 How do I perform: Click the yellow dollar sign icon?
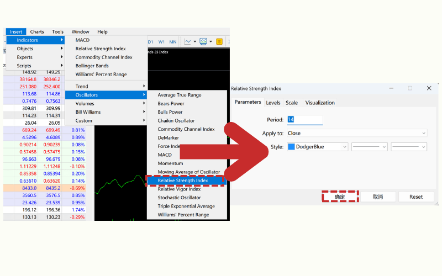[x=219, y=42]
